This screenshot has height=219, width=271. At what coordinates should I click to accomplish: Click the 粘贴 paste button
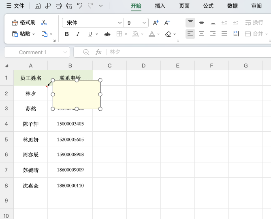(21, 34)
